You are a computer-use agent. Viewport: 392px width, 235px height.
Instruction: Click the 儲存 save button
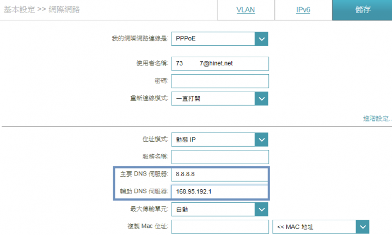[x=362, y=10]
